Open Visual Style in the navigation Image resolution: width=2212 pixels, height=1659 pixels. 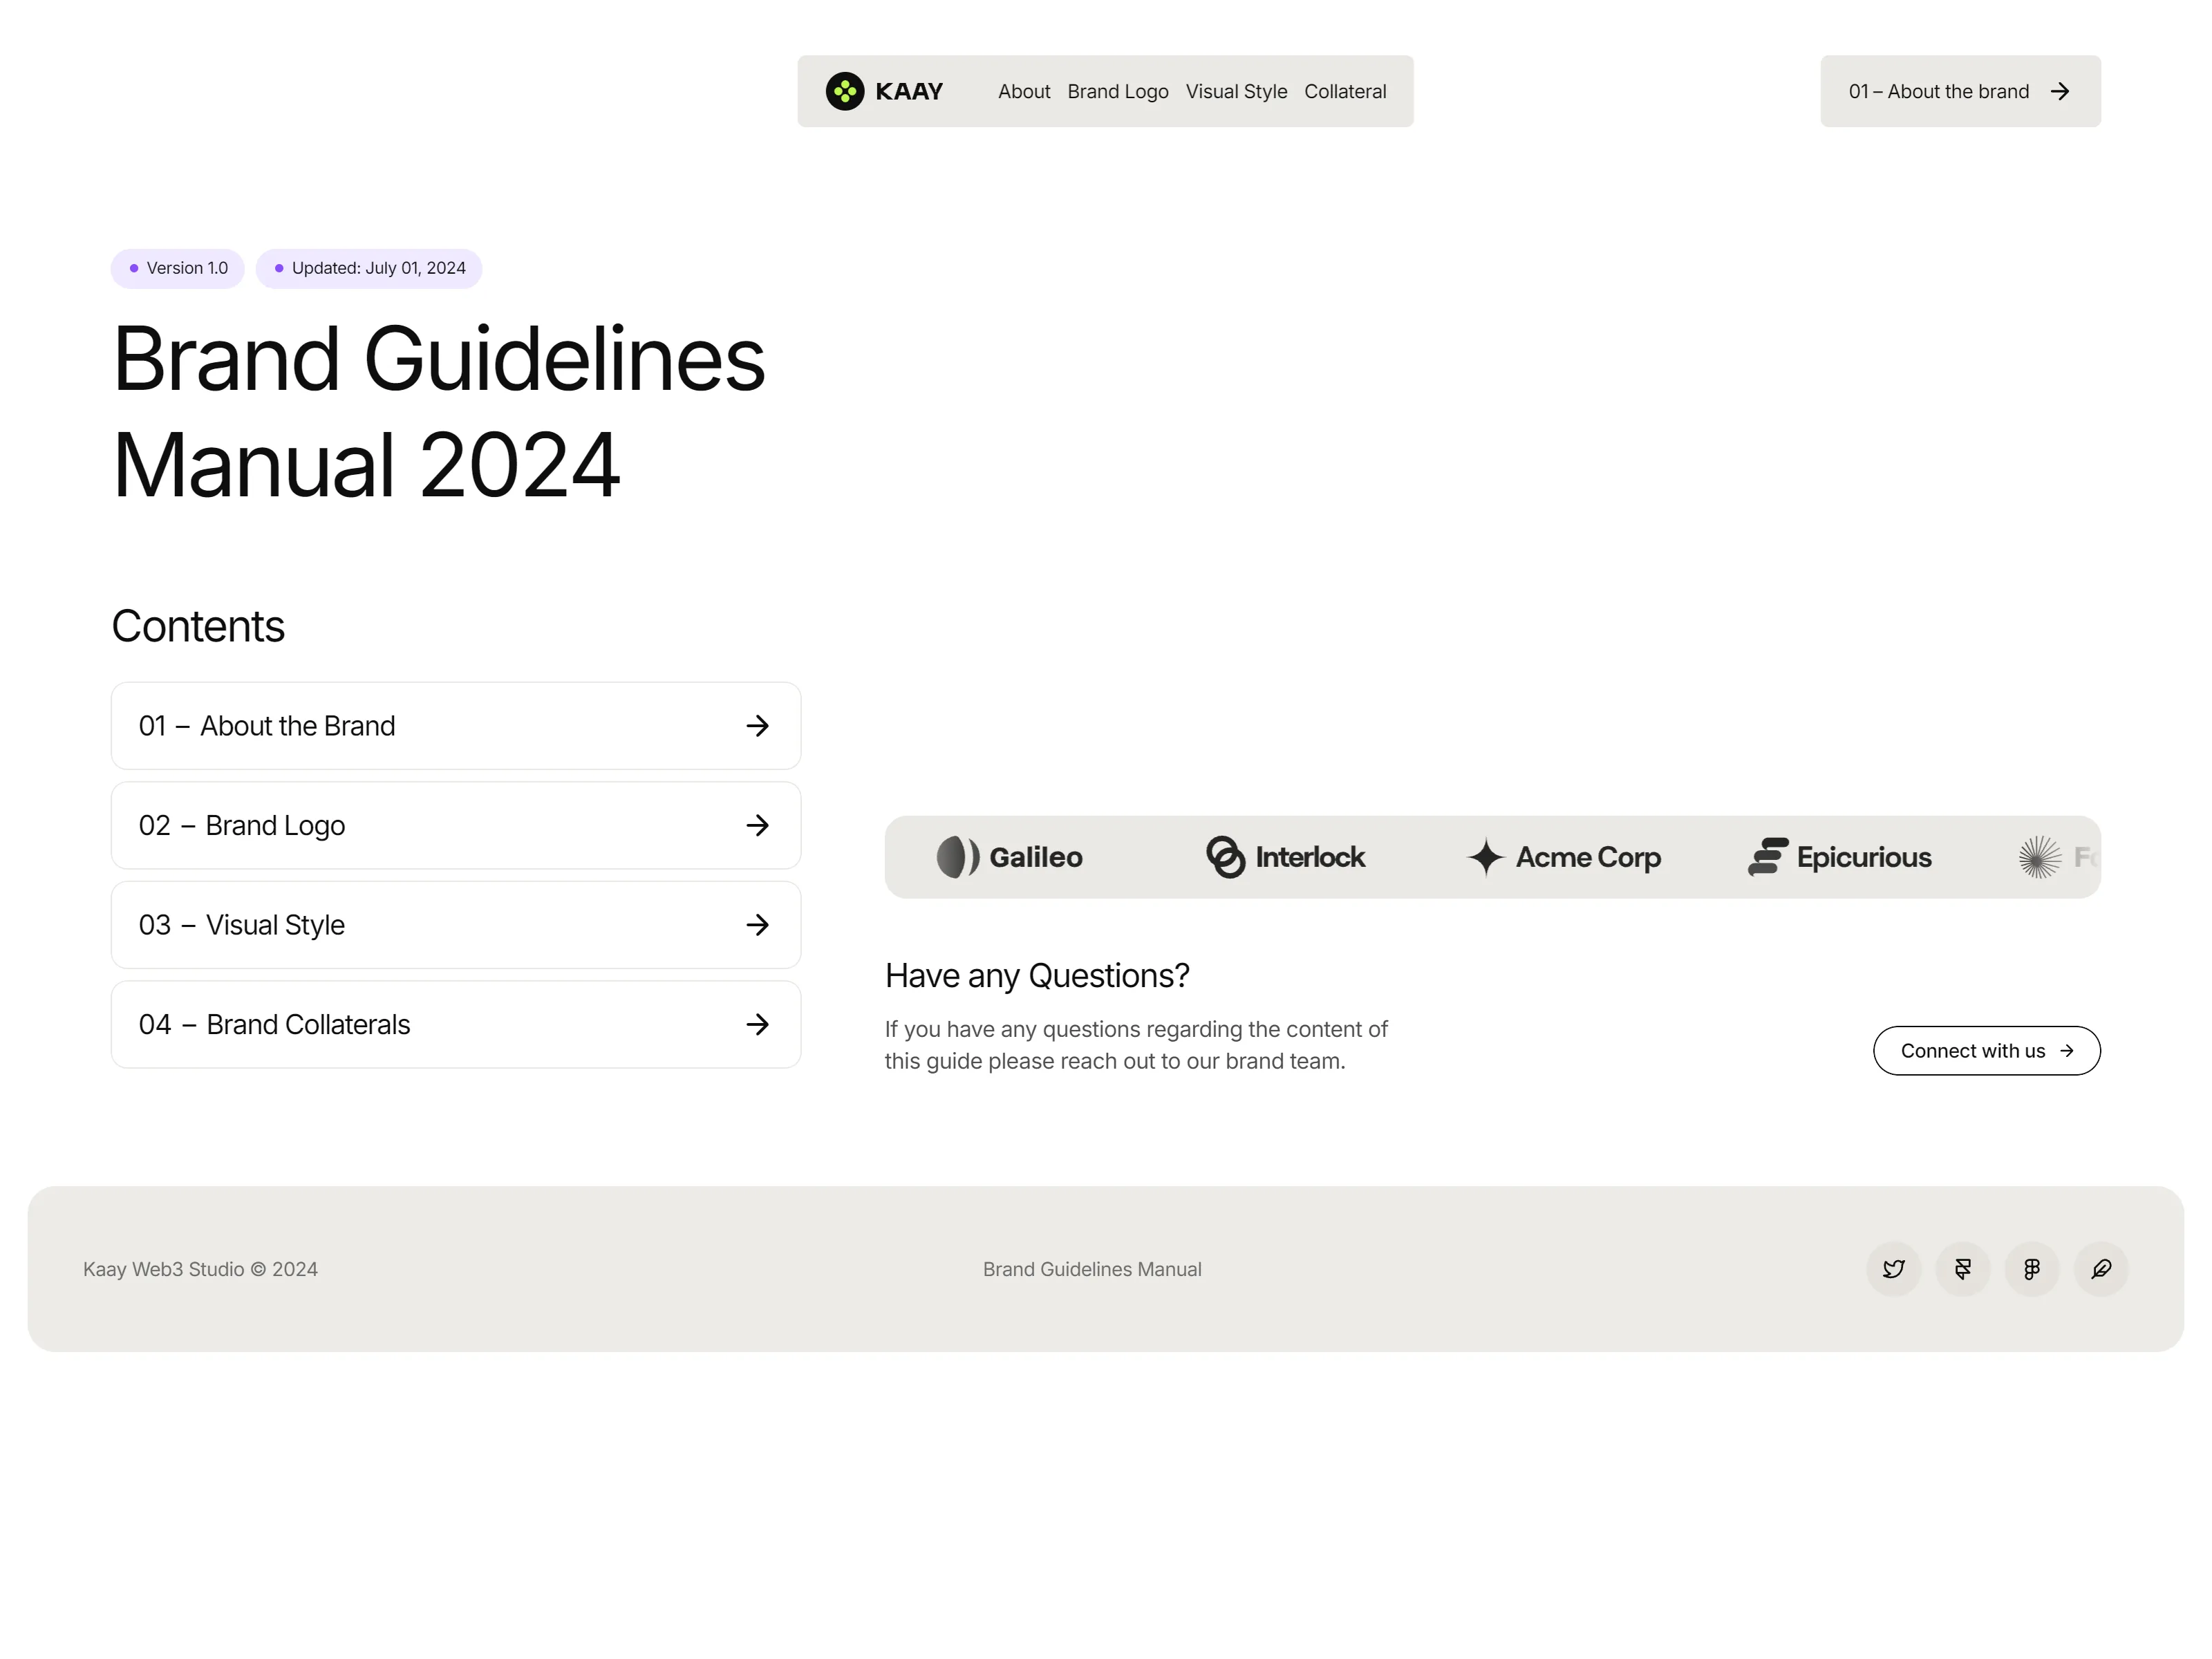[x=1236, y=91]
